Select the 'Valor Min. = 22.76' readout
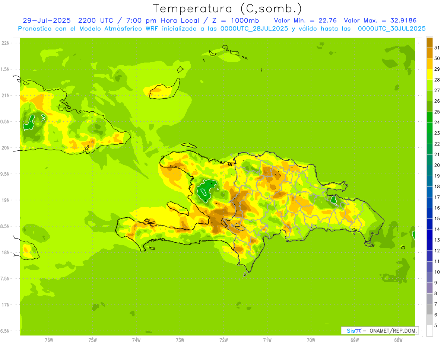447x345 pixels. click(305, 20)
